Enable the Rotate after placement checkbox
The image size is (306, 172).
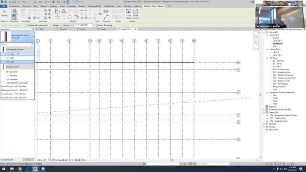coord(27,25)
